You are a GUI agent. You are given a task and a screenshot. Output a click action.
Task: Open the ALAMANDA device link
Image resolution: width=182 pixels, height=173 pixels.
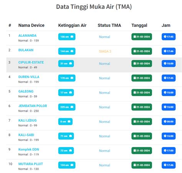[27, 36]
